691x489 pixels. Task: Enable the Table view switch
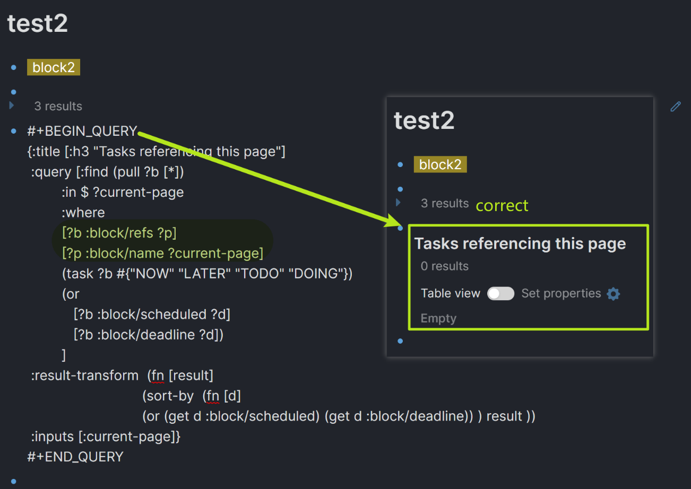pyautogui.click(x=500, y=293)
